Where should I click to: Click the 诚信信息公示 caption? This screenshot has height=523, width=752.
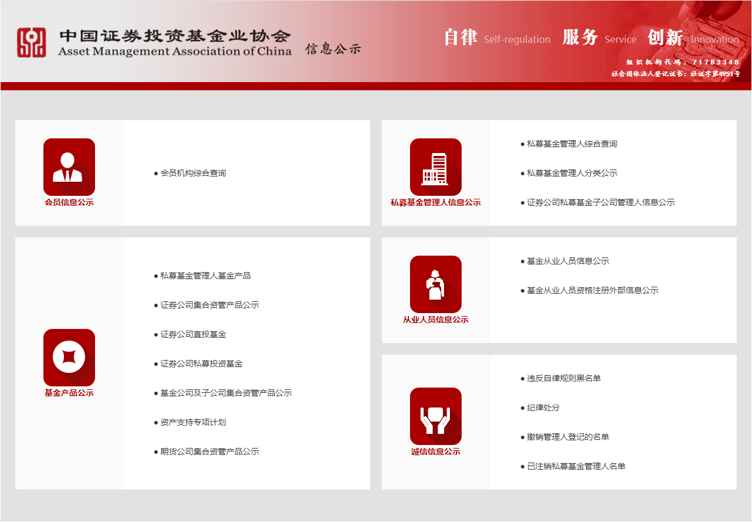(x=436, y=451)
